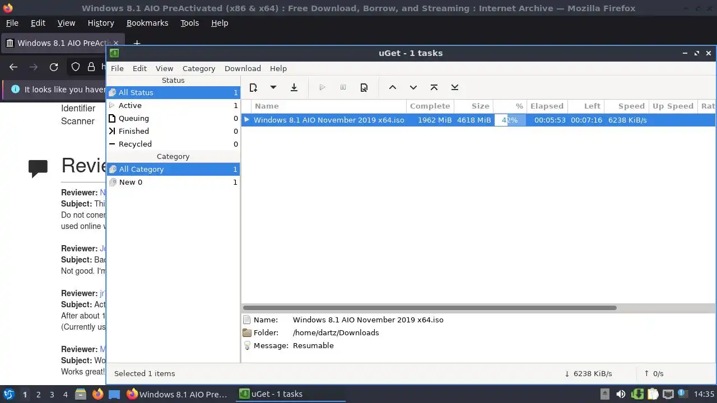The height and width of the screenshot is (403, 717).
Task: Select Finished status filter
Action: click(x=173, y=131)
